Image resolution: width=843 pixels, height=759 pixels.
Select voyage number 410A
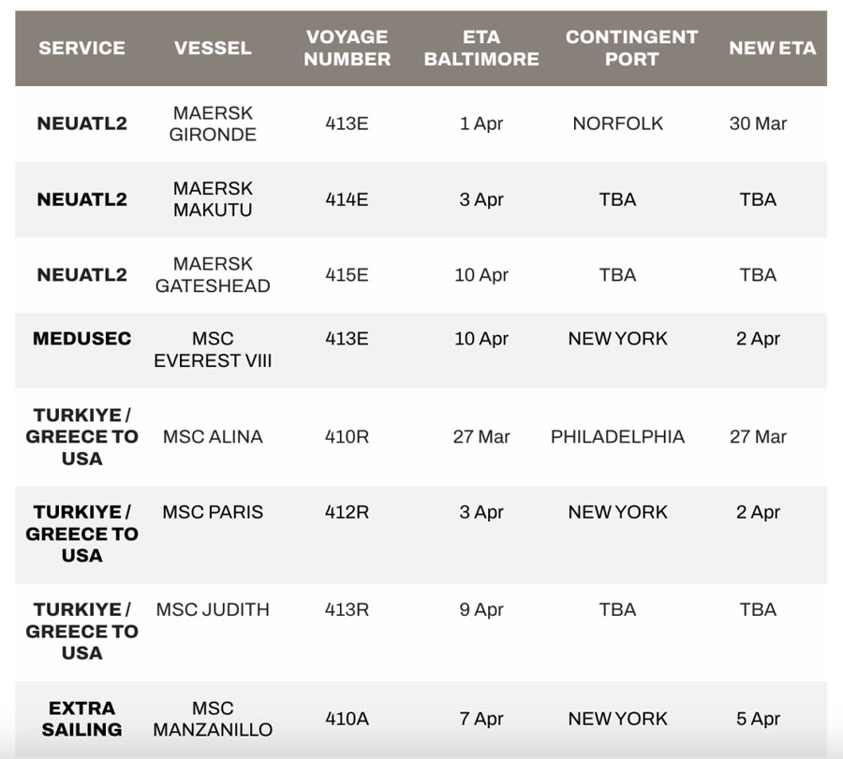tap(347, 719)
